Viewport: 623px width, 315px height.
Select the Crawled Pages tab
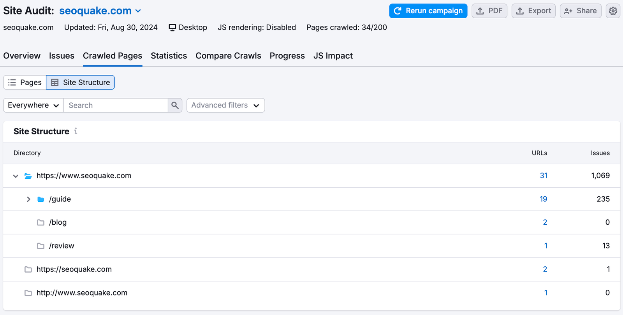point(113,56)
